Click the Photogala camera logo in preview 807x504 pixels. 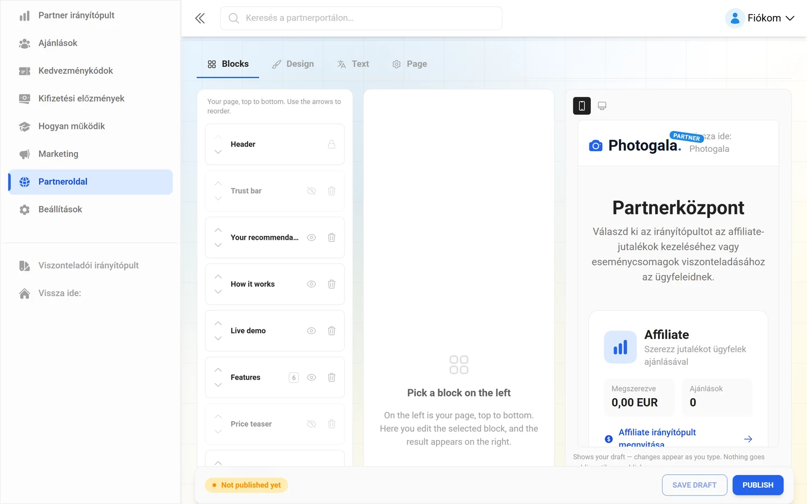coord(596,146)
